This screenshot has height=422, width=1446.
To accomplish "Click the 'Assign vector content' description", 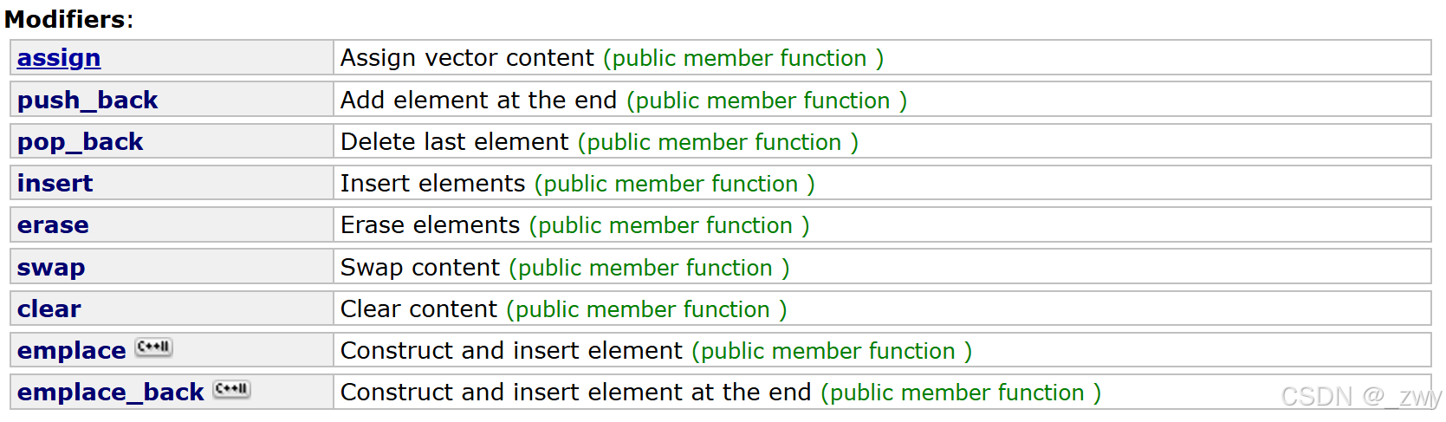I will (467, 58).
